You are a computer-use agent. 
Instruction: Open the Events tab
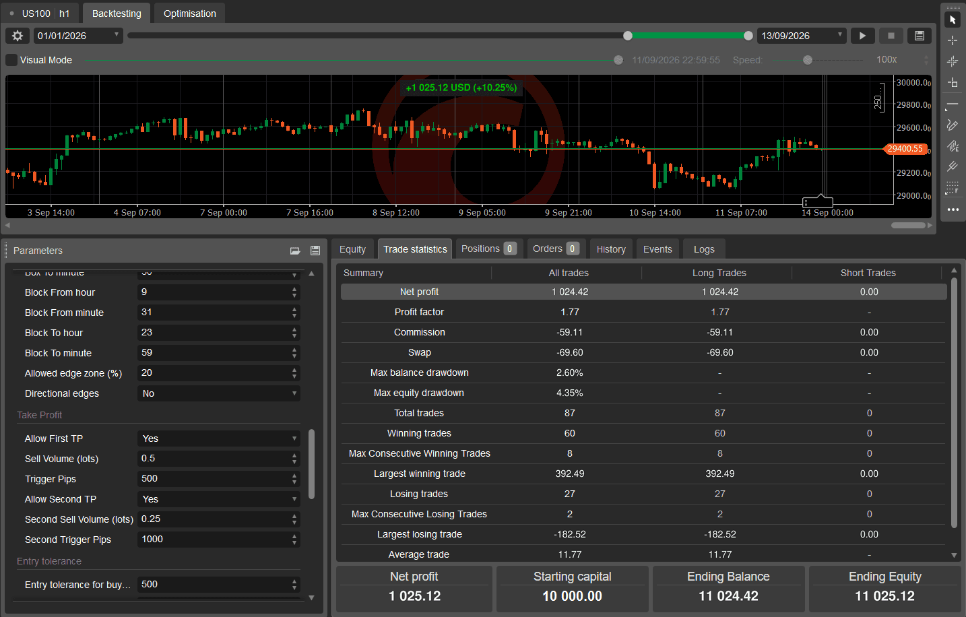[657, 249]
